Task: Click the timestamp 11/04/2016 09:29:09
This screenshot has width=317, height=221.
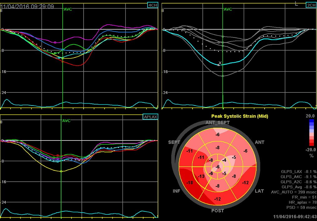Action: tap(27, 6)
